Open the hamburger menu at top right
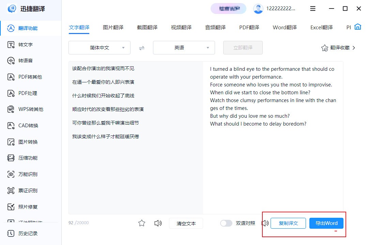This screenshot has width=368, height=245. point(313,9)
